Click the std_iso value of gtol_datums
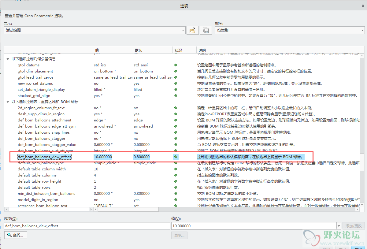The image size is (367, 249). tap(100, 65)
